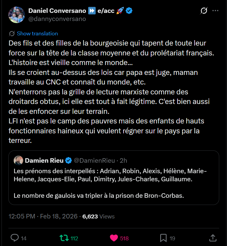
Task: Repost this tweet via retweet icon
Action: pyautogui.click(x=64, y=238)
